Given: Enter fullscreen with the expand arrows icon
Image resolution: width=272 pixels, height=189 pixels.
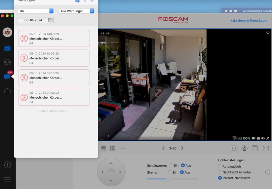Looking at the screenshot, I should click(x=266, y=148).
